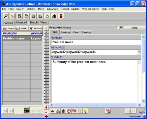Image resolution: width=147 pixels, height=119 pixels.
Task: Click the red left arrow in record toolbar
Action: (x=52, y=111)
